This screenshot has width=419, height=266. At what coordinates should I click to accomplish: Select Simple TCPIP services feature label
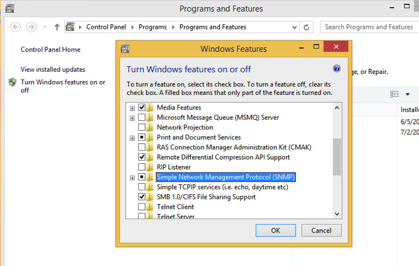(x=222, y=187)
